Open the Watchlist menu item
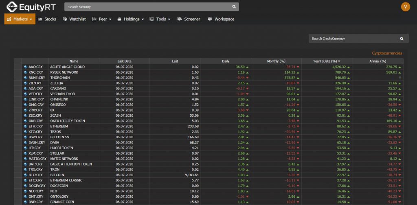417x205 pixels. [x=74, y=19]
